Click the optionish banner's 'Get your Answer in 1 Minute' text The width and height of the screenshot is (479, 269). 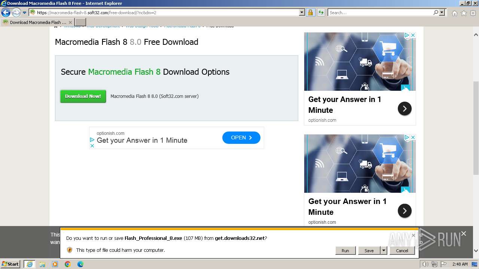(142, 140)
